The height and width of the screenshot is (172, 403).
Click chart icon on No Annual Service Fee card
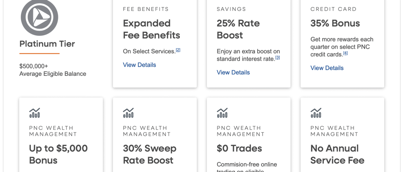pos(316,113)
